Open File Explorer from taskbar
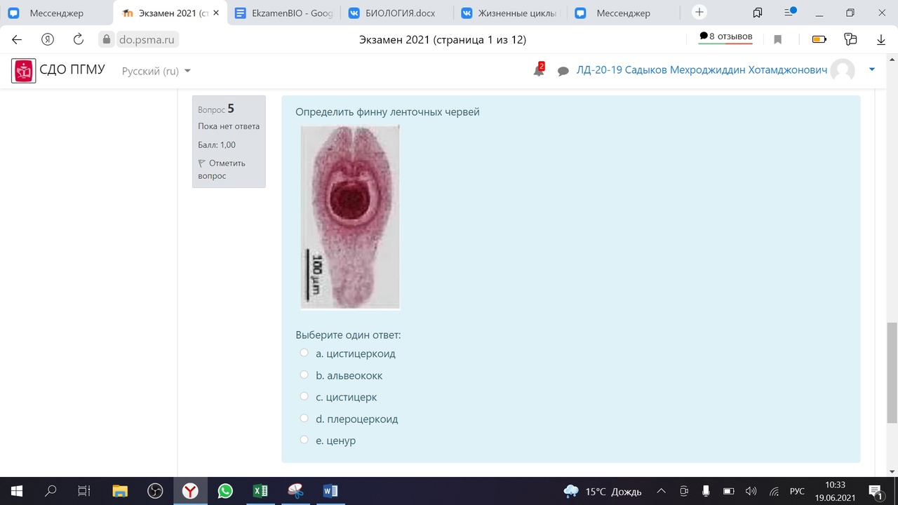The height and width of the screenshot is (505, 898). point(120,491)
